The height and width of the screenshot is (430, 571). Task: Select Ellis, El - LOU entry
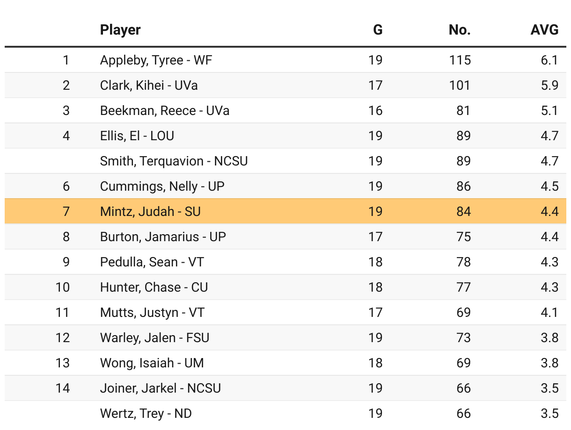point(137,136)
